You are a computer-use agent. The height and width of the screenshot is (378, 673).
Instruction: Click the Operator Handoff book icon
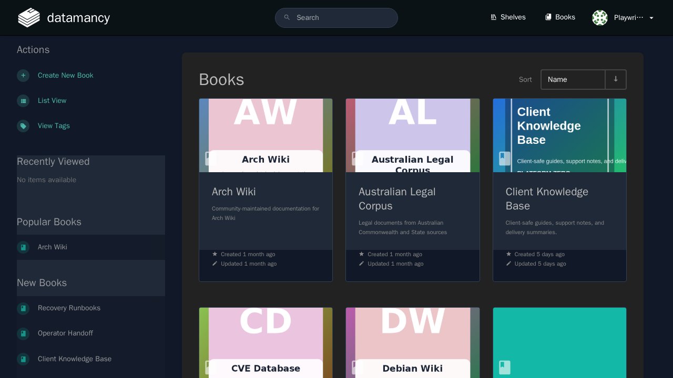23,333
